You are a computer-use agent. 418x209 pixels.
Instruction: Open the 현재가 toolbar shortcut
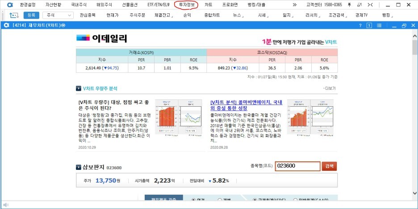(x=113, y=16)
